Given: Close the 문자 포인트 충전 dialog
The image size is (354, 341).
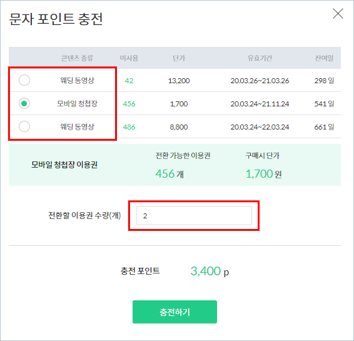Looking at the screenshot, I should click(338, 14).
